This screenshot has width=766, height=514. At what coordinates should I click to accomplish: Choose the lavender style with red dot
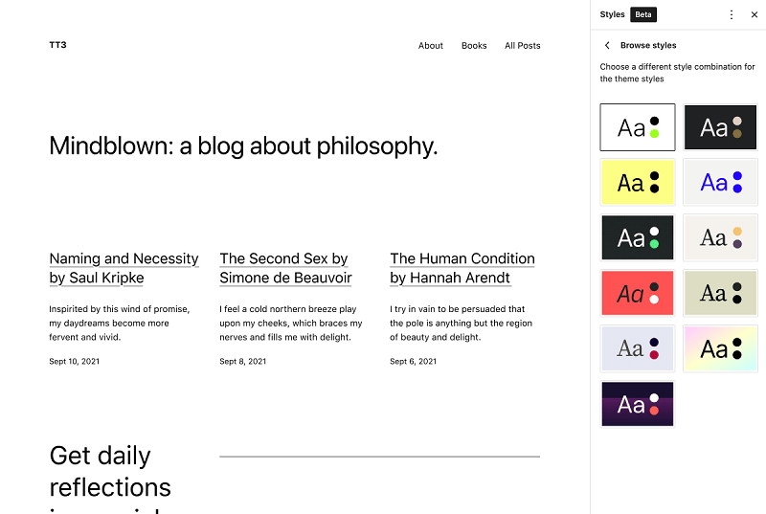[x=638, y=348]
